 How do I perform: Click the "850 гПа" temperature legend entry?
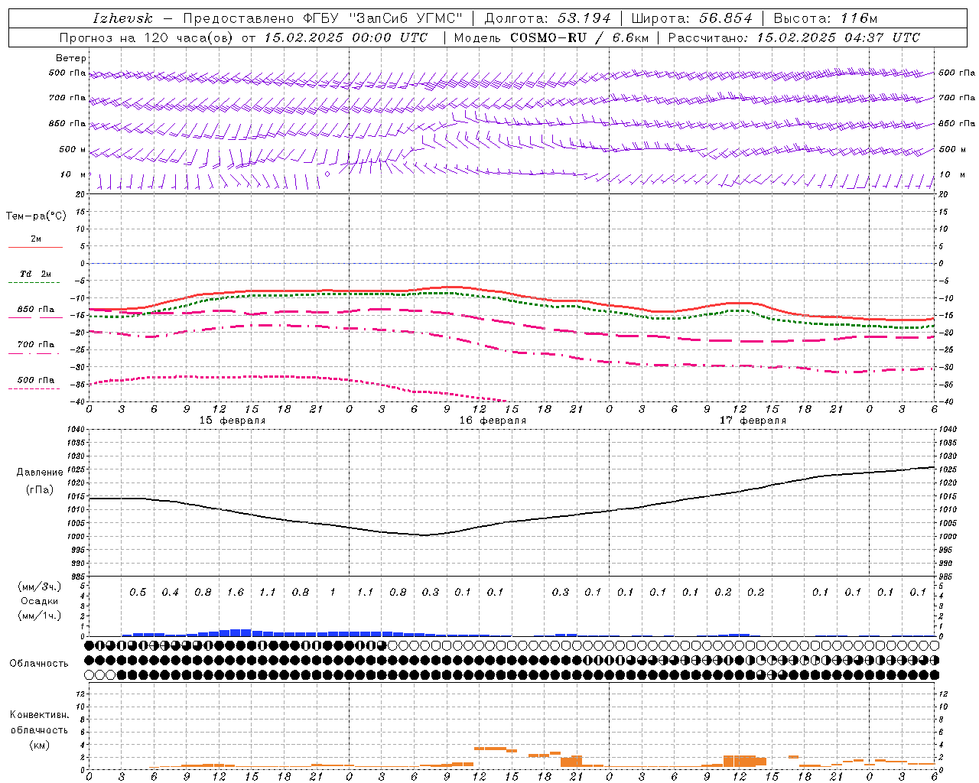tap(36, 310)
